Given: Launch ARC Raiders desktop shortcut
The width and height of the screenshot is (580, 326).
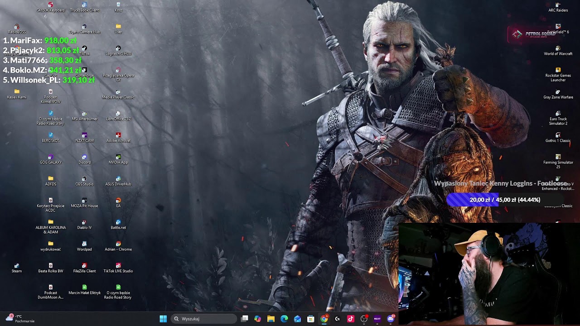Looking at the screenshot, I should click(x=558, y=7).
